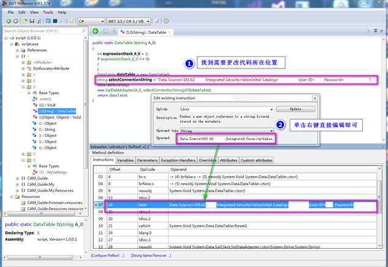Close the D.D(String) : DataTable tab
This screenshot has height=267, width=388.
170,32
